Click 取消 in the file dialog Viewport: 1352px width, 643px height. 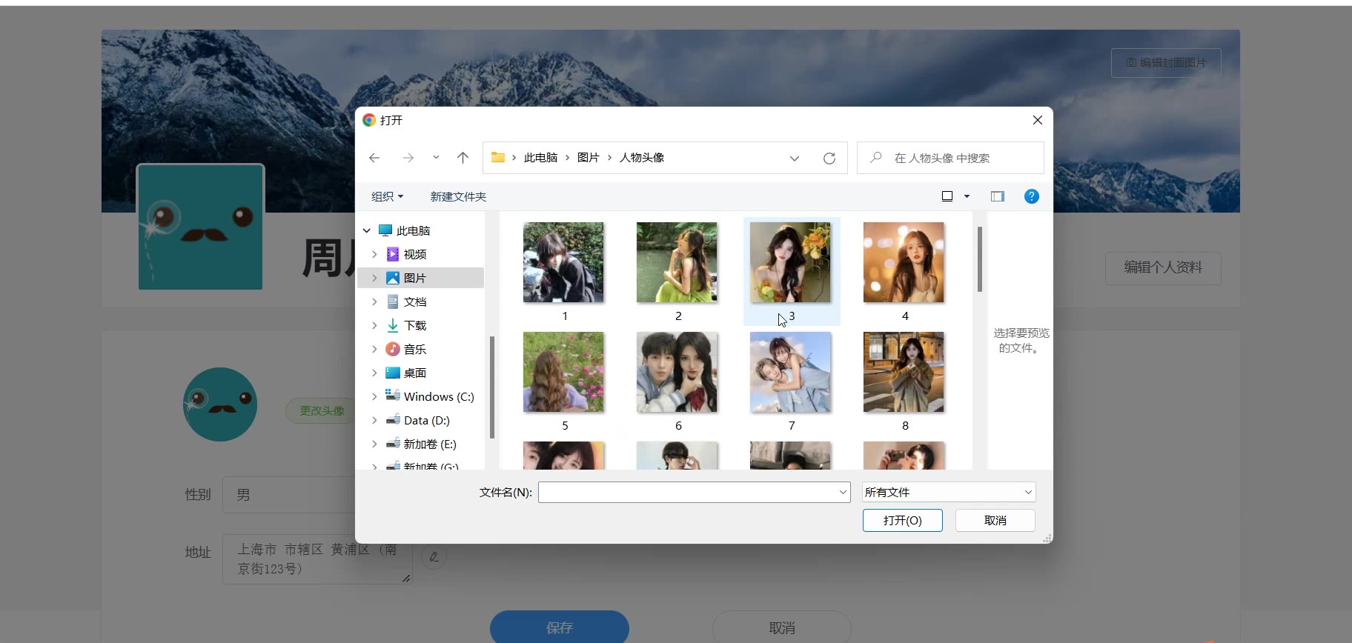coord(995,520)
